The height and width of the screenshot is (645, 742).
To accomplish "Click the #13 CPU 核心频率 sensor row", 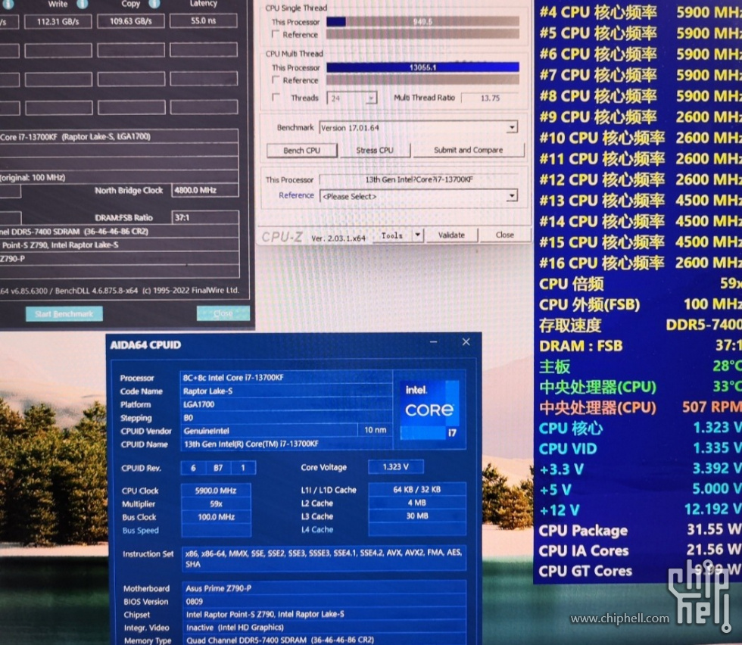I will 641,201.
